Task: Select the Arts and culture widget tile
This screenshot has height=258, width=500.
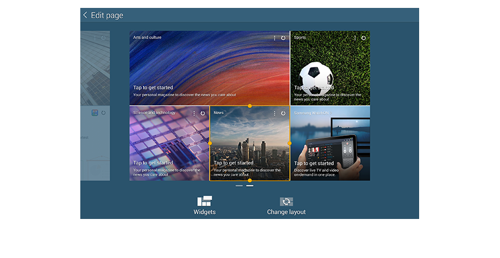Action: pos(209,68)
